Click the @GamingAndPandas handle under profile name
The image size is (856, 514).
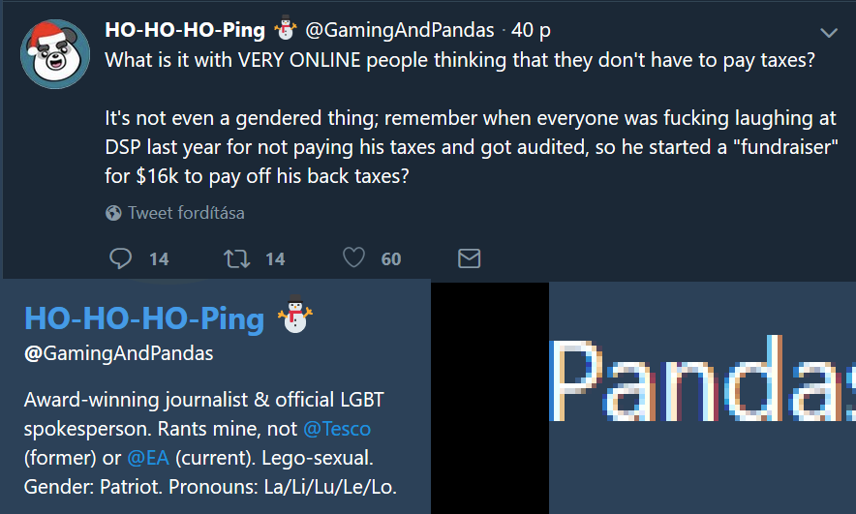point(118,353)
